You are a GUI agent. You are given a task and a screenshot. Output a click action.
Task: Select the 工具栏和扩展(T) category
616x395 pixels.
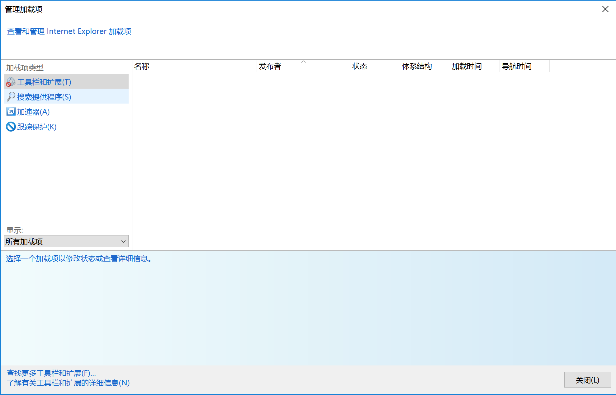[x=44, y=82]
